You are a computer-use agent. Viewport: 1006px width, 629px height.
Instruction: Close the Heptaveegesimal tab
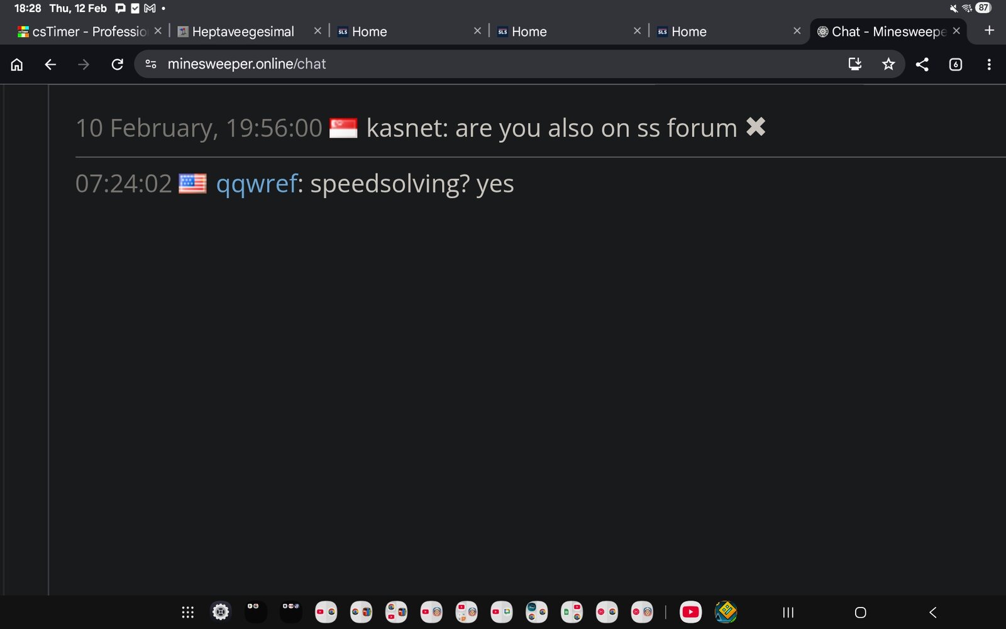pyautogui.click(x=318, y=31)
